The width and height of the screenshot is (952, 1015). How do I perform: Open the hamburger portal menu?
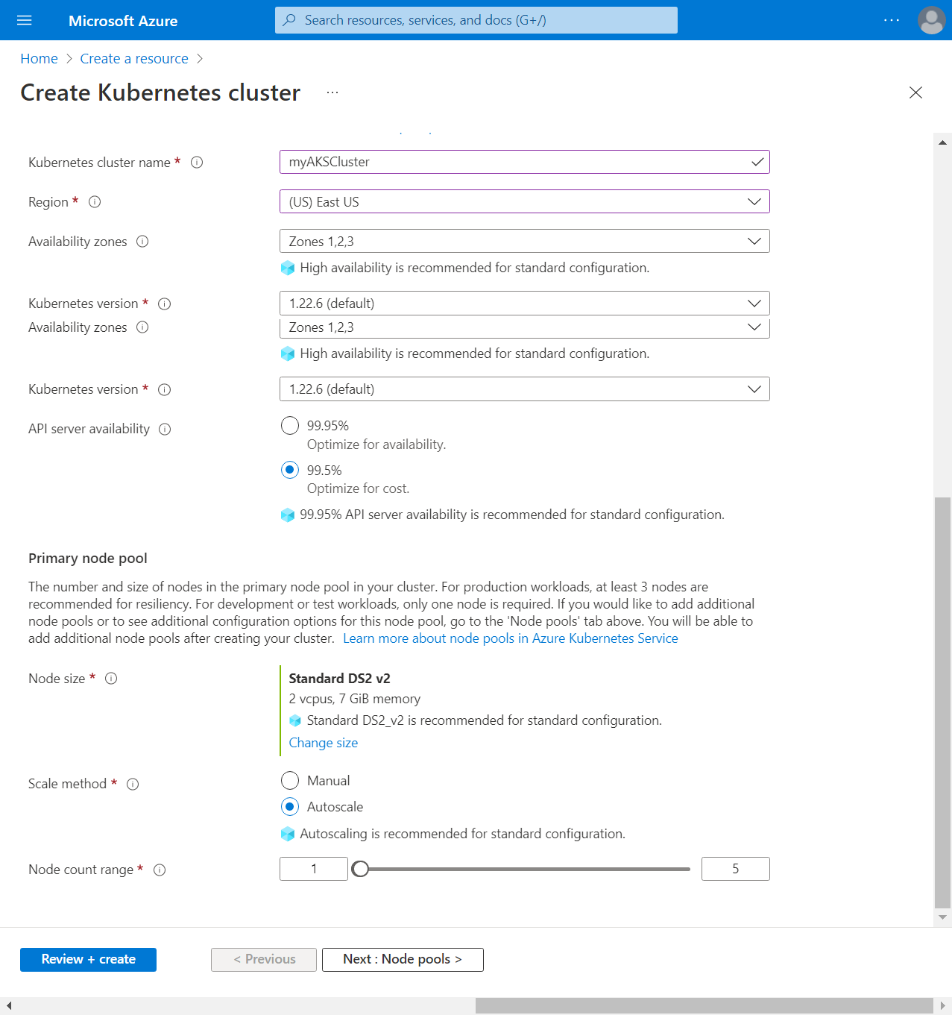click(x=25, y=20)
